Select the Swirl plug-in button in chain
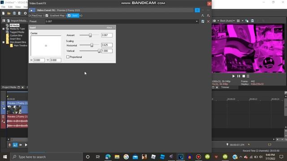The height and width of the screenshot is (161, 287). click(75, 16)
